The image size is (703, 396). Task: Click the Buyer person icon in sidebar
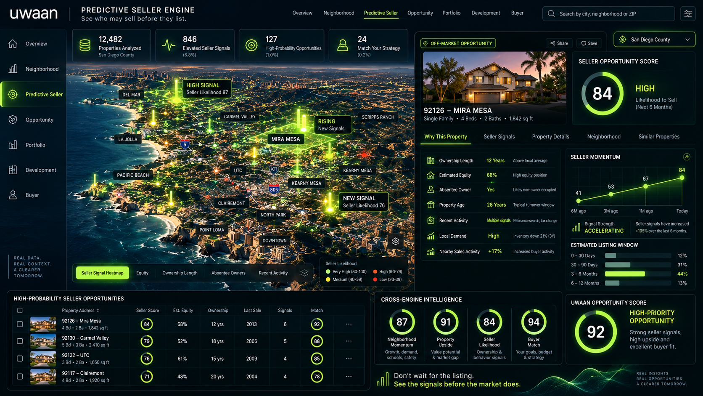[x=13, y=195]
